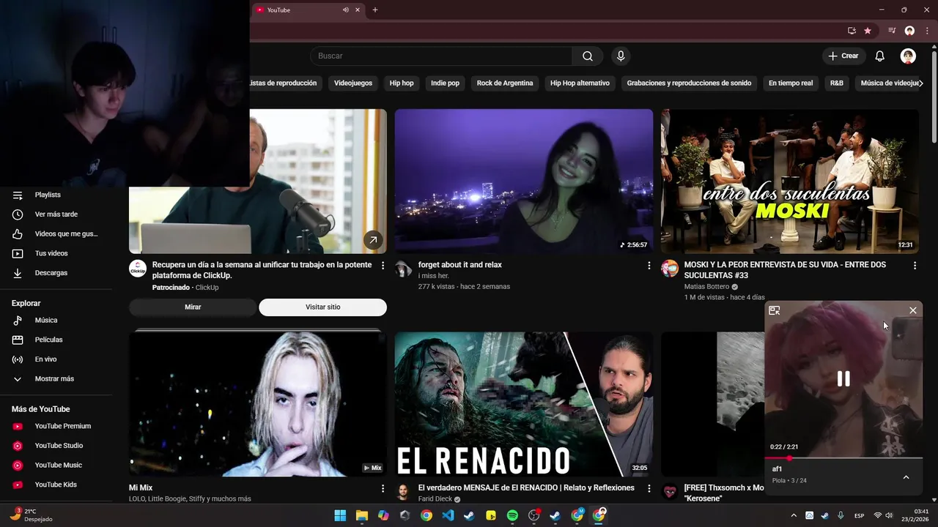Click Visitar sitio button

(322, 307)
